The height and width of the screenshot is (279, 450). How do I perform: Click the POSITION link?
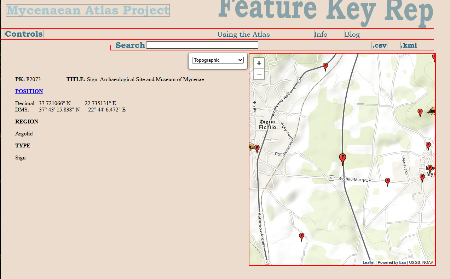(x=29, y=91)
